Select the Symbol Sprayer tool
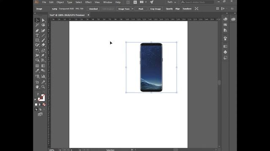 (37, 76)
